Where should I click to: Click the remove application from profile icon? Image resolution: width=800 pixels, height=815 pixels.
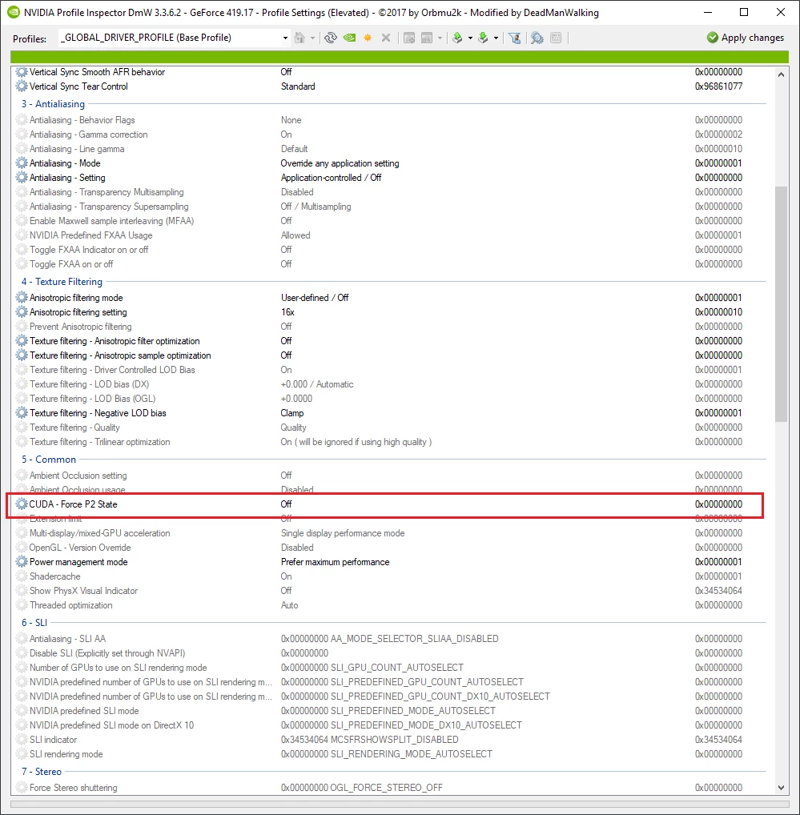coord(427,38)
